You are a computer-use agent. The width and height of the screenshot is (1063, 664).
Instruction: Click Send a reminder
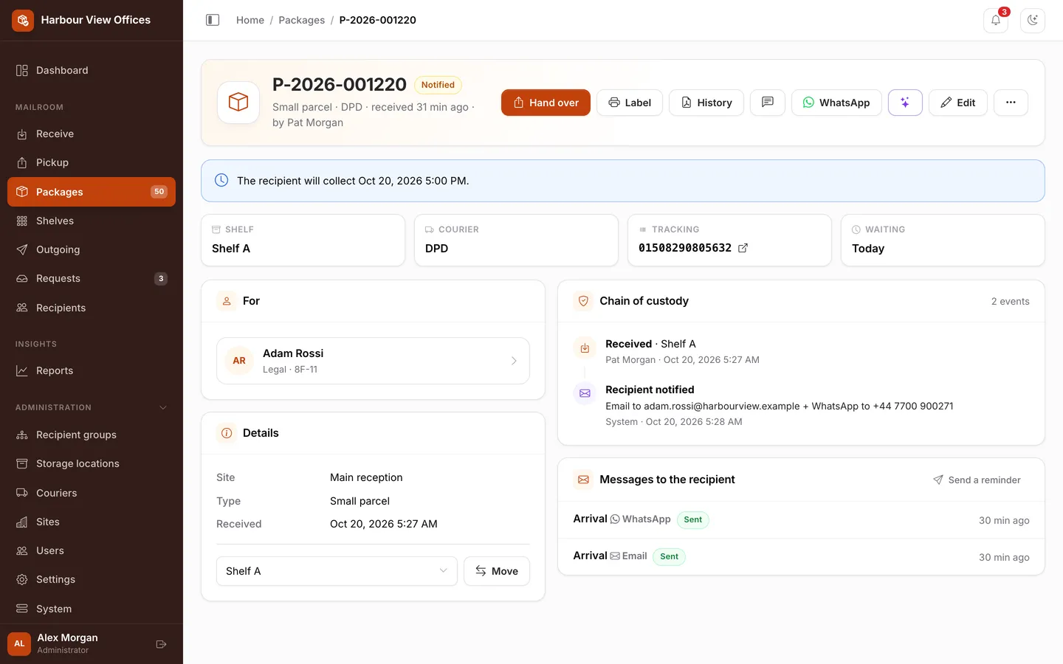pyautogui.click(x=977, y=480)
